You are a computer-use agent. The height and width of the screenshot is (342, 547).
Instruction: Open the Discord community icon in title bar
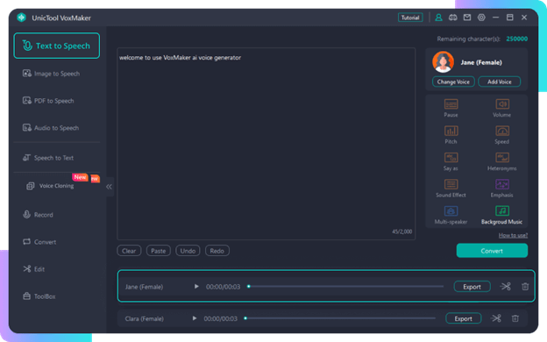coord(453,18)
